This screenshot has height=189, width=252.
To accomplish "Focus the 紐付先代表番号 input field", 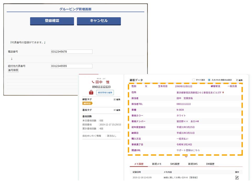I will 72,66.
